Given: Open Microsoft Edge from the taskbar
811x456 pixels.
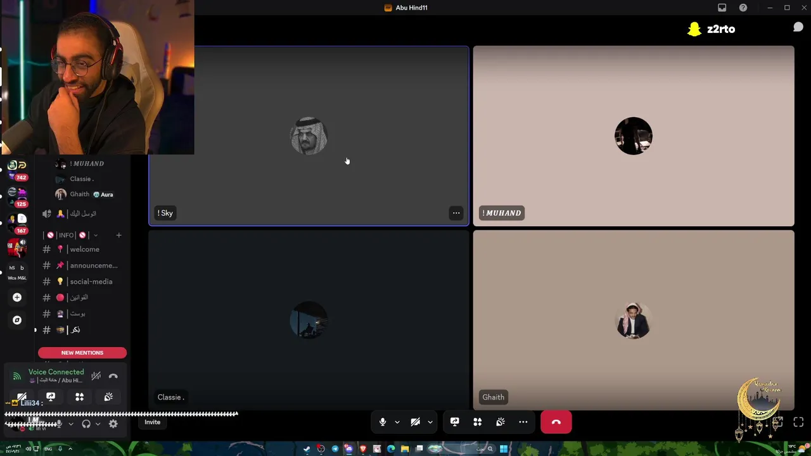Looking at the screenshot, I should [x=391, y=449].
